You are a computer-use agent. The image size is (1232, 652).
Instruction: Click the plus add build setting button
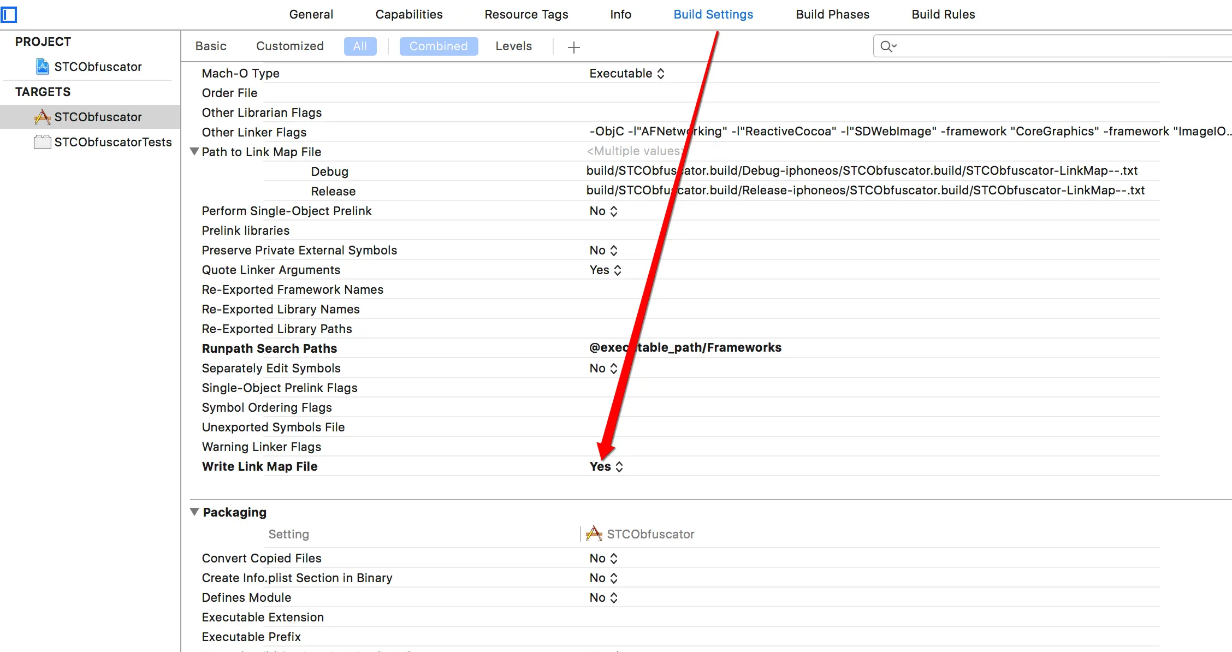pos(573,47)
